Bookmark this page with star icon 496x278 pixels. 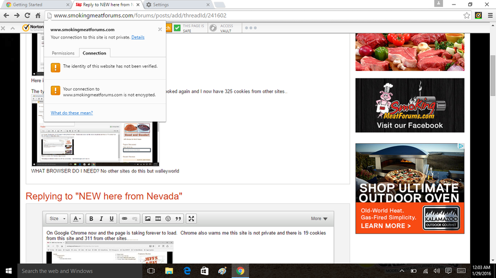coord(467,15)
